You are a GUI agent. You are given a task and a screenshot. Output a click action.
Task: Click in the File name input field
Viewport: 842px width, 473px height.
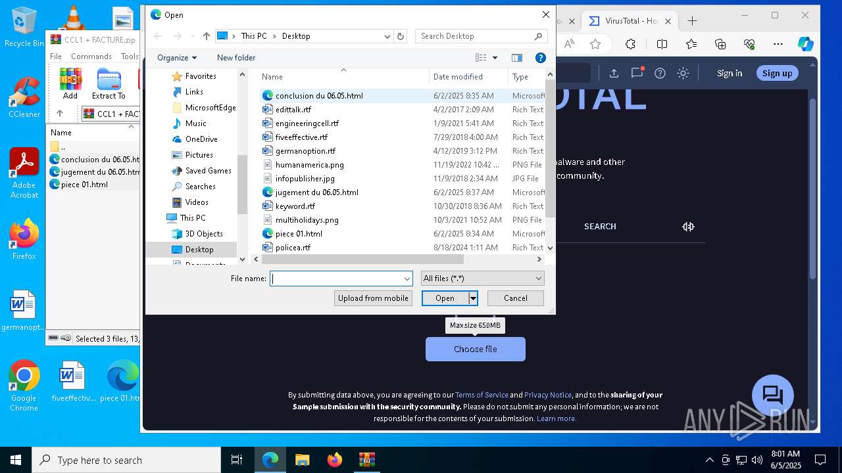coord(335,279)
